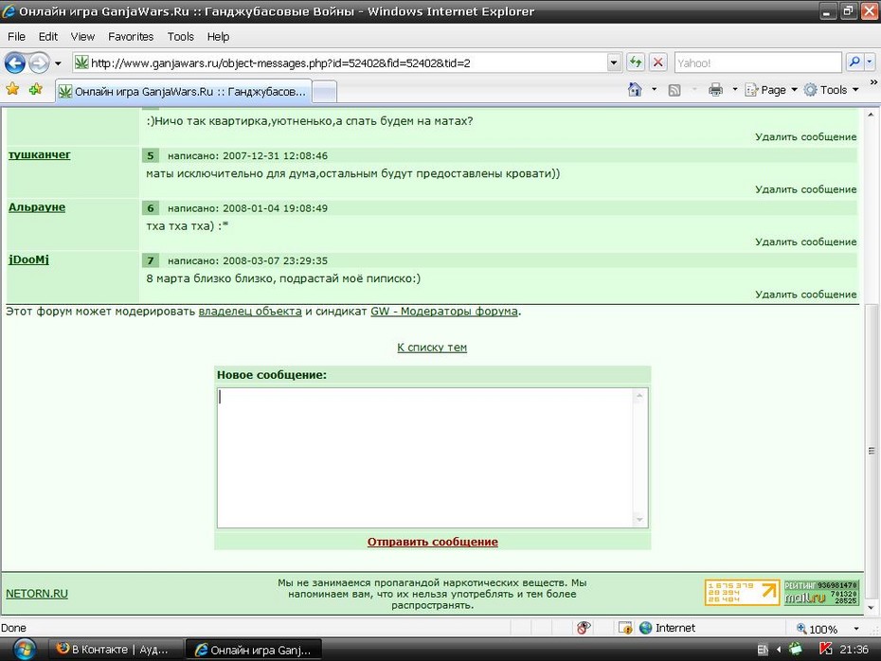Image resolution: width=881 pixels, height=661 pixels.
Task: Click the mail.ru rating banner
Action: [821, 593]
